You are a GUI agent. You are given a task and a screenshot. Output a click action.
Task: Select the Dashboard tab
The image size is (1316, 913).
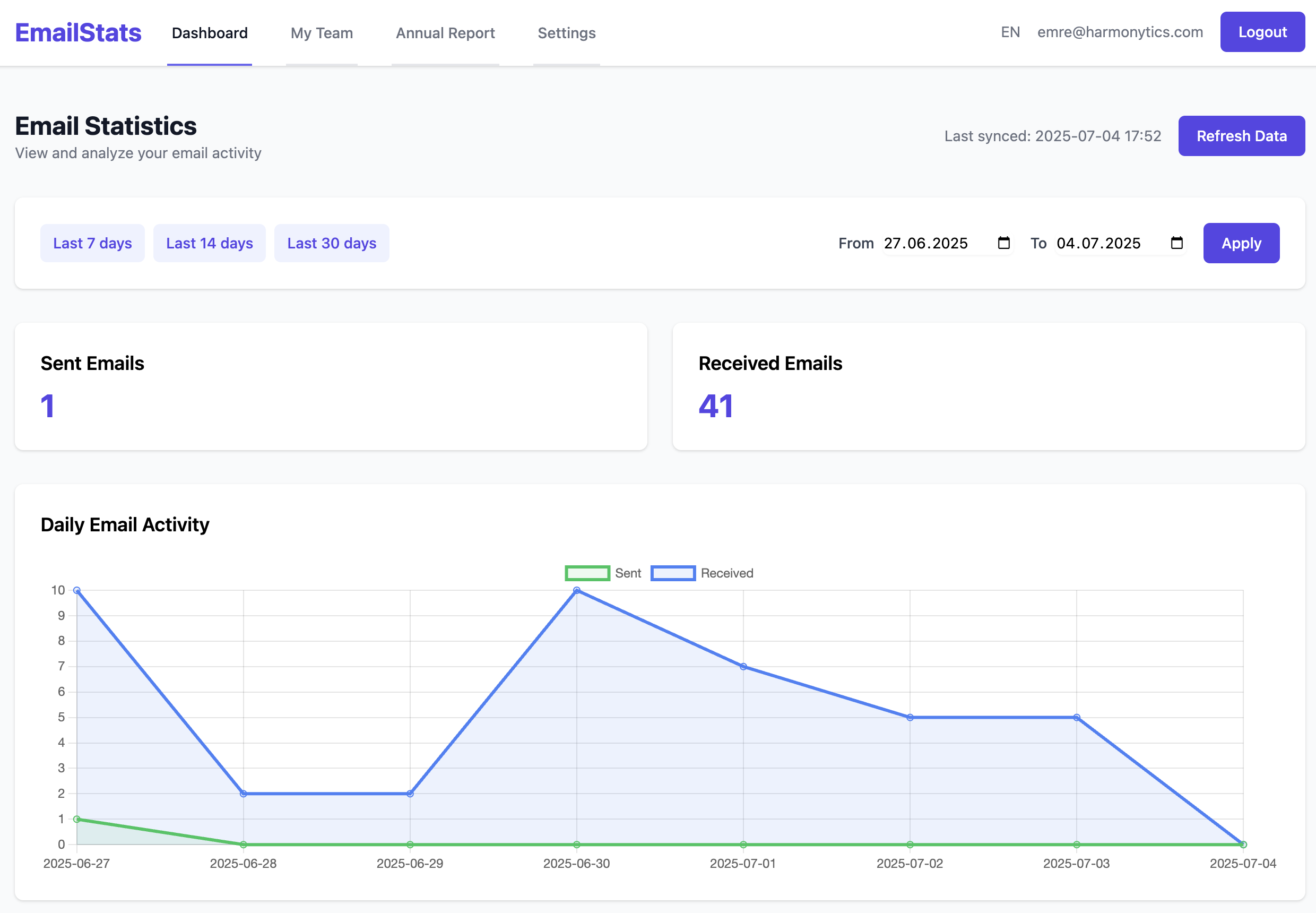209,33
